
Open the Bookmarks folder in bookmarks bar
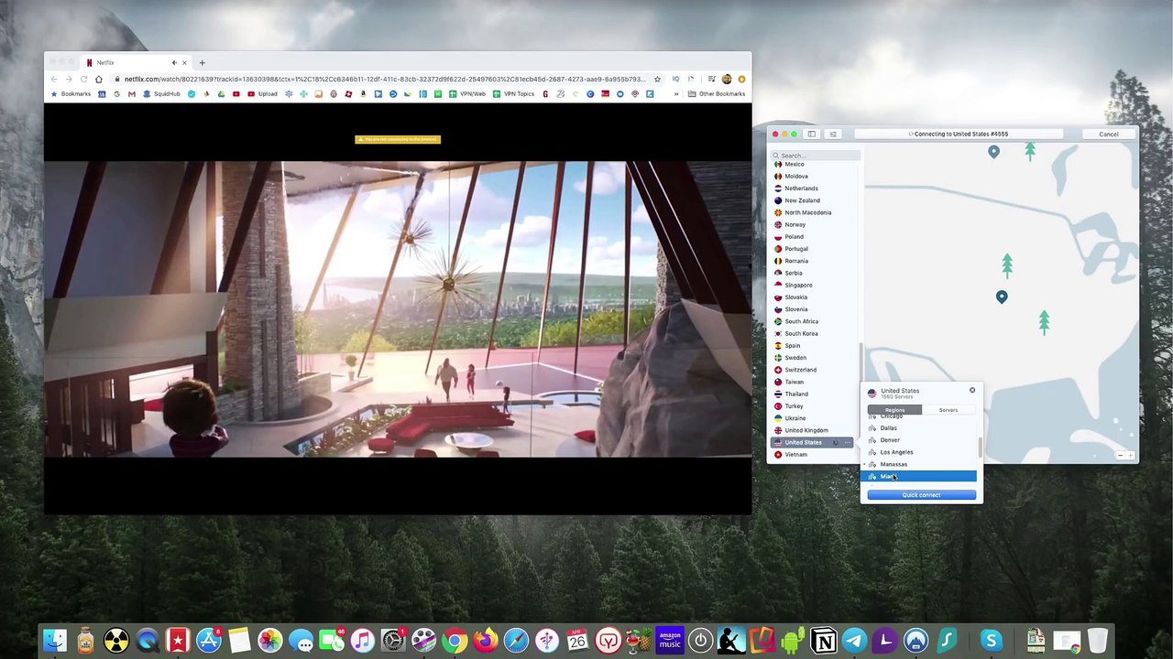coord(71,94)
